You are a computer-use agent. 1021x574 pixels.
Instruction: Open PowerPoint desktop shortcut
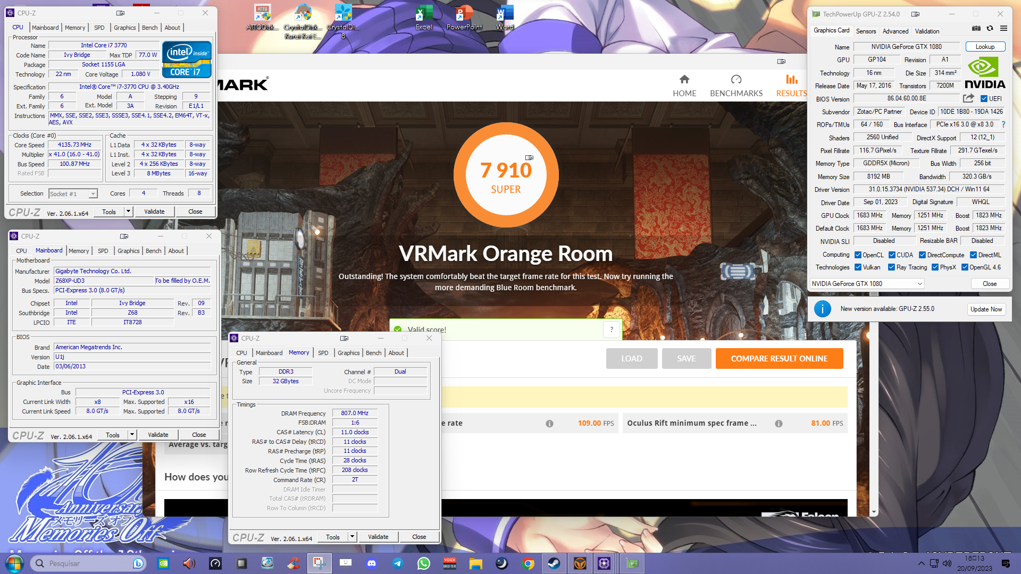pos(464,17)
